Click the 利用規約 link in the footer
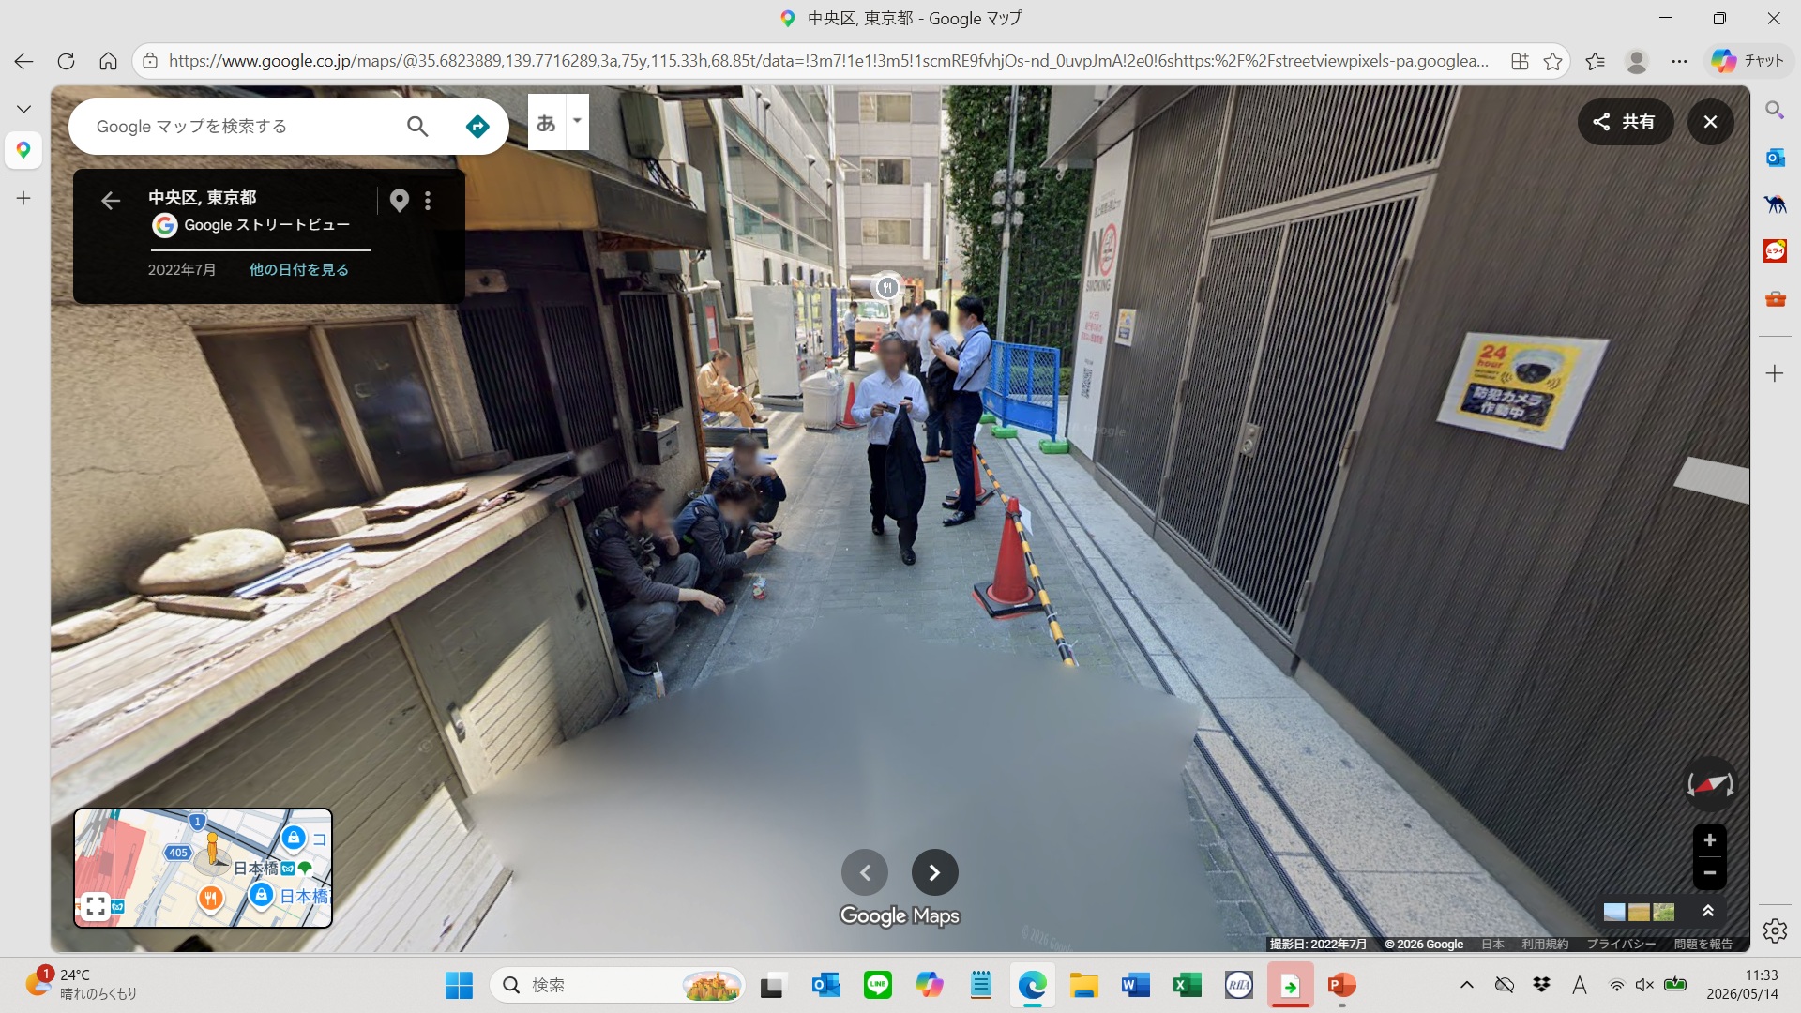This screenshot has height=1013, width=1801. [1545, 944]
